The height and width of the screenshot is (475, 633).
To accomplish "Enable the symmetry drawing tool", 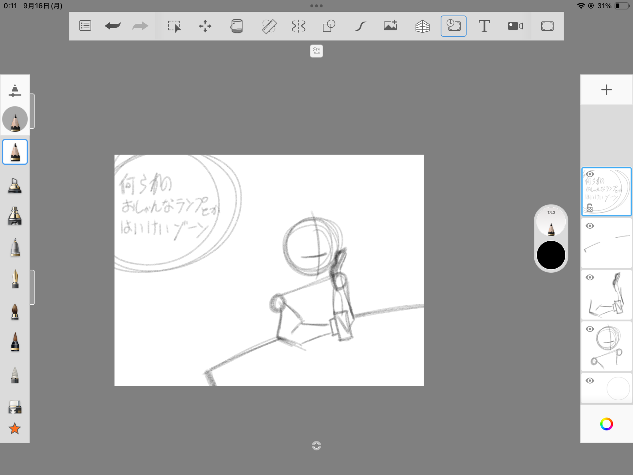I will click(x=298, y=26).
